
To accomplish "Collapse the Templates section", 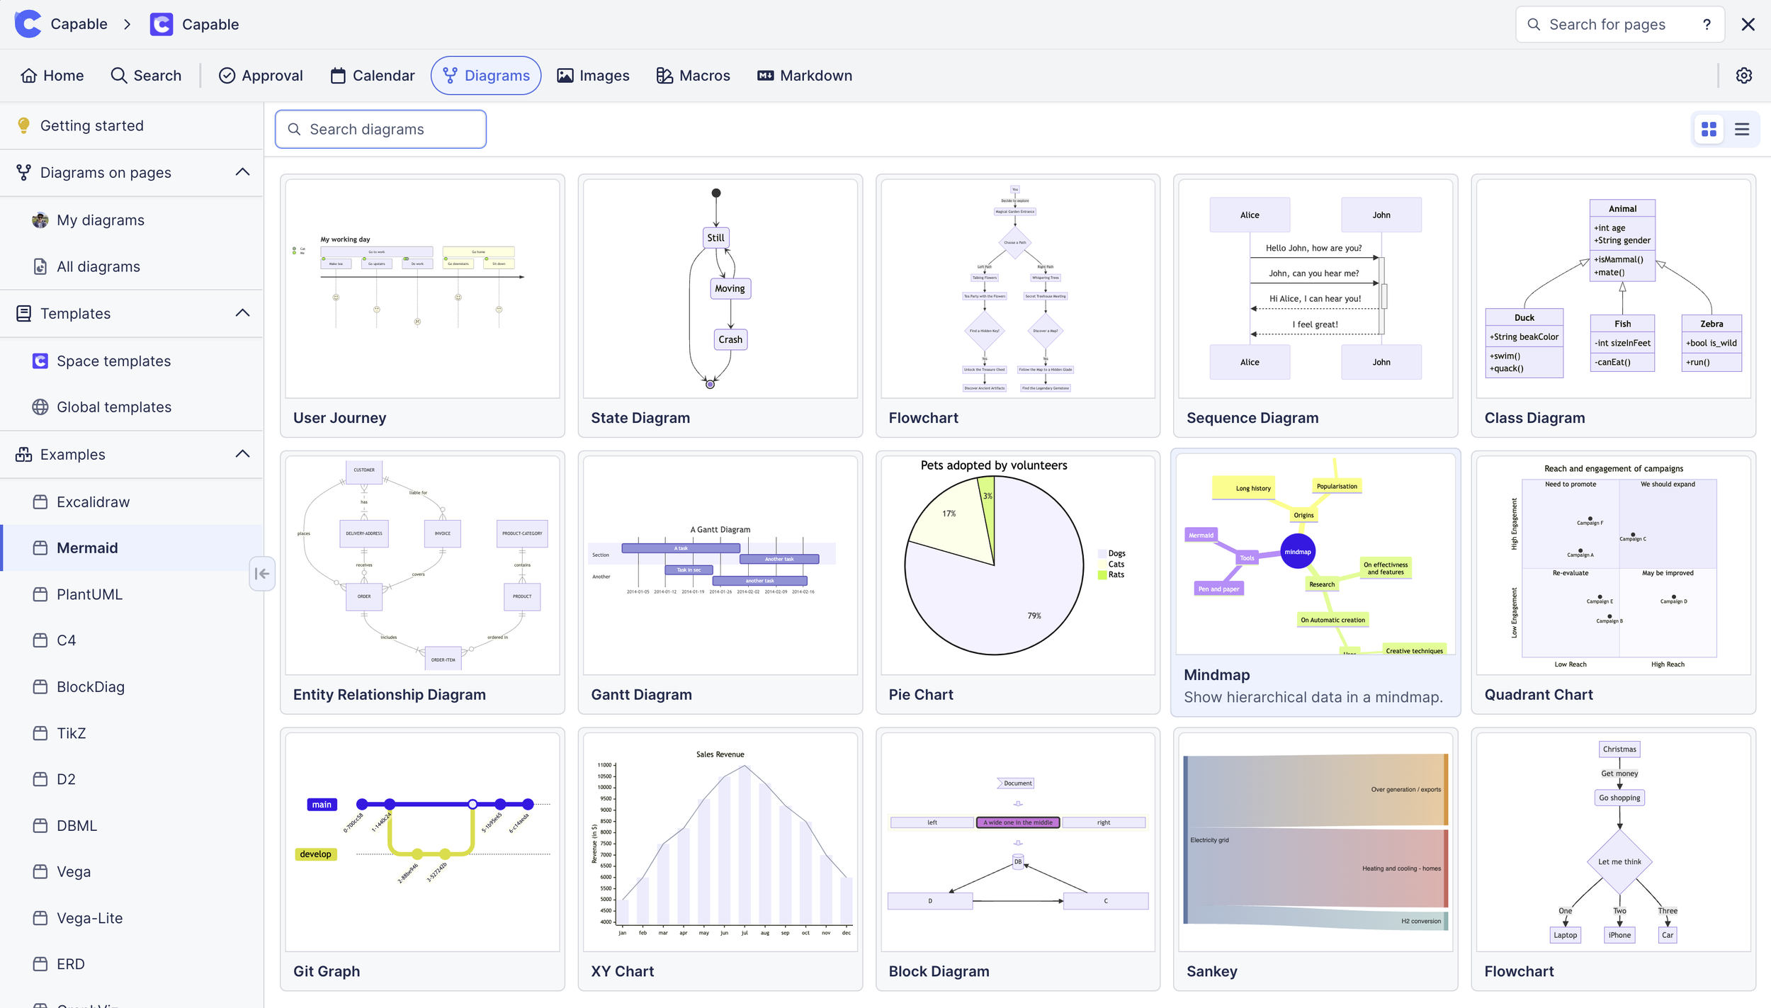I will click(x=242, y=313).
